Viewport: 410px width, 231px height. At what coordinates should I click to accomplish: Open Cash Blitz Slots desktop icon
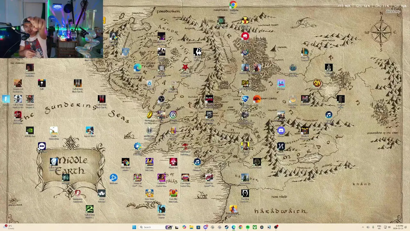173,193
